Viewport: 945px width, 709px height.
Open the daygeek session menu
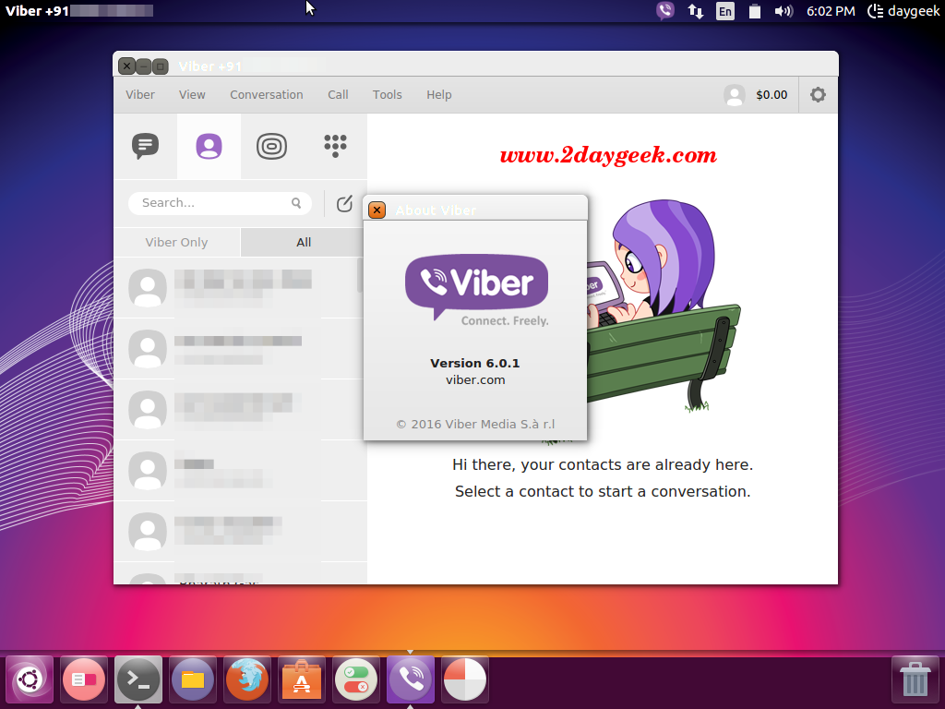click(x=903, y=11)
